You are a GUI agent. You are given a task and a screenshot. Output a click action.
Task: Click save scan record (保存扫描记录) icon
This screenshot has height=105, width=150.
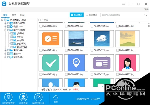(x=38, y=97)
